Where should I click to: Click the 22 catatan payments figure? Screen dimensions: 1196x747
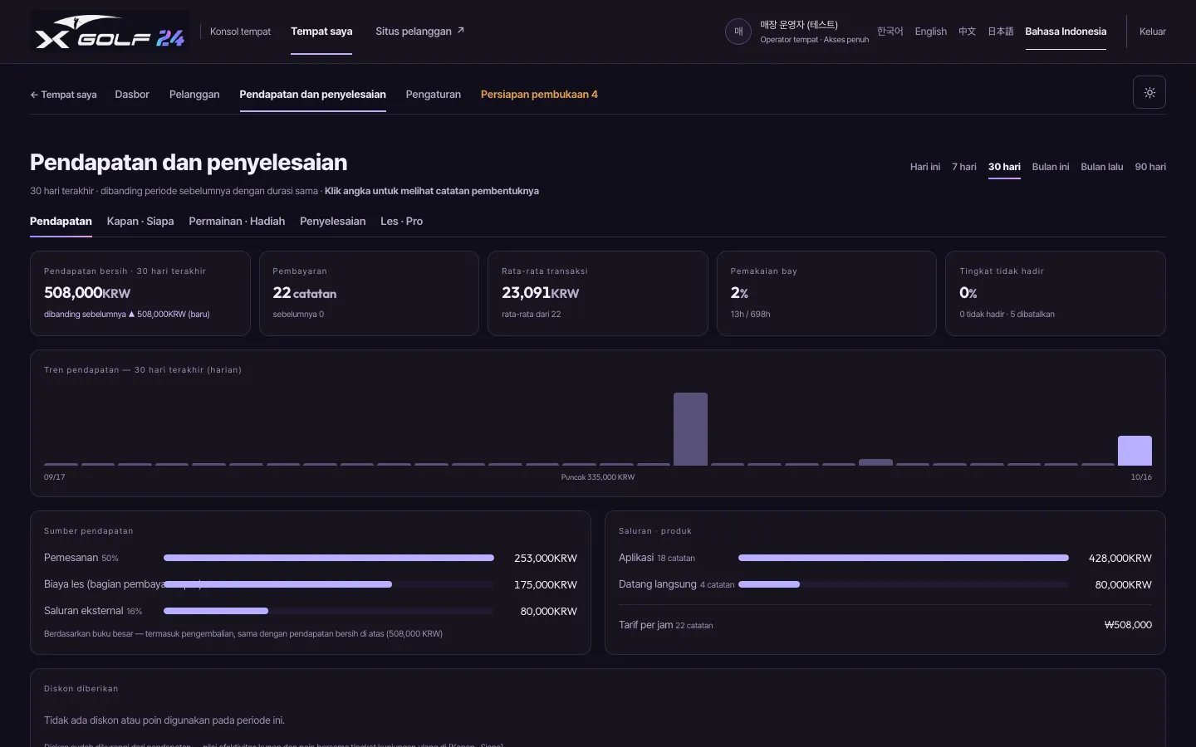pos(305,293)
